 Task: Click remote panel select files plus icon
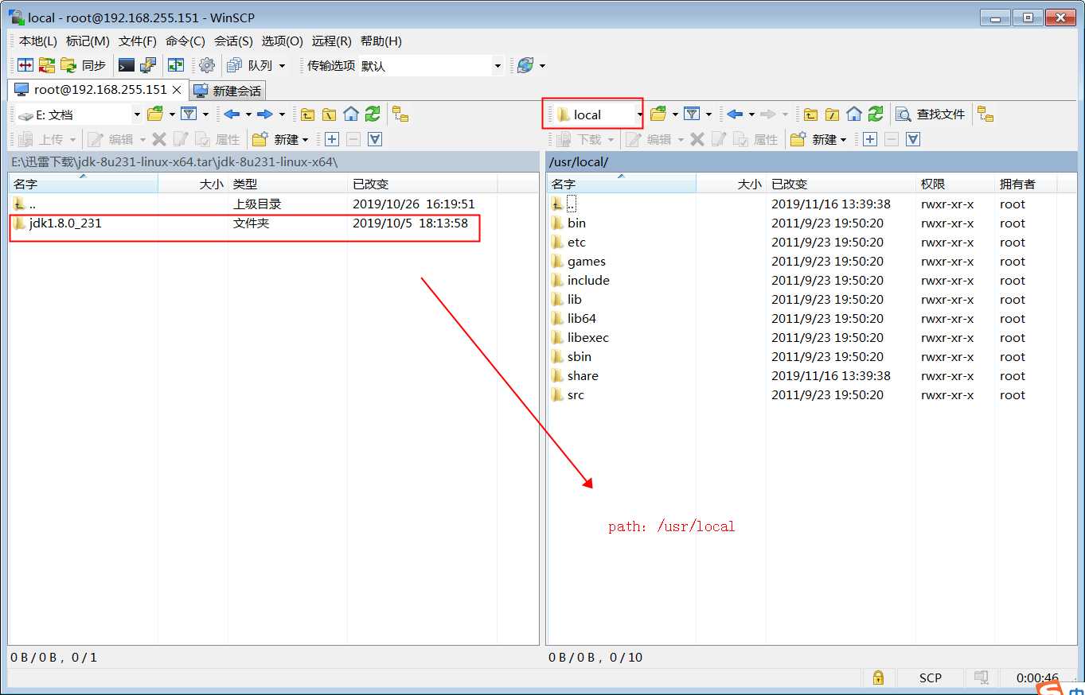tap(870, 139)
